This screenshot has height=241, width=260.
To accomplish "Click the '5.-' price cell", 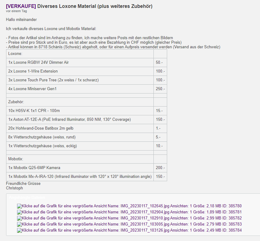I will click(x=160, y=137).
